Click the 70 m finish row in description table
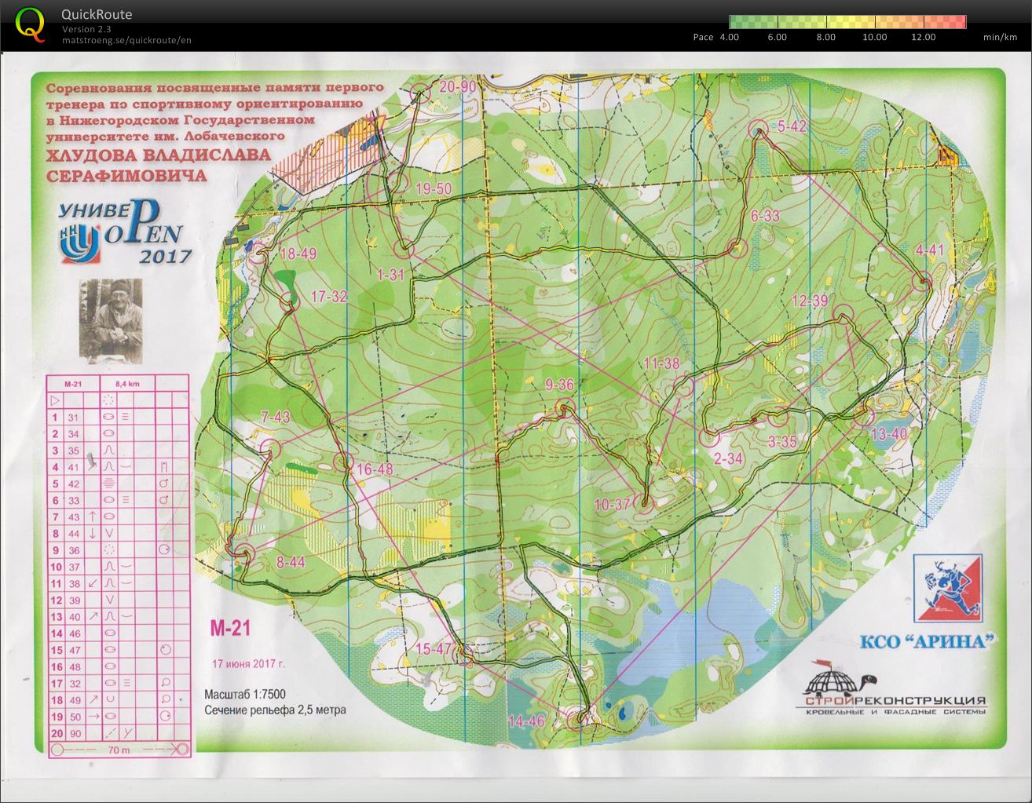The height and width of the screenshot is (803, 1032). (118, 750)
